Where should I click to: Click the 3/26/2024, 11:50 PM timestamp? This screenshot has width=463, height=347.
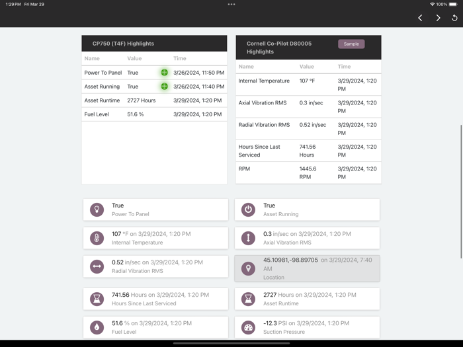198,73
